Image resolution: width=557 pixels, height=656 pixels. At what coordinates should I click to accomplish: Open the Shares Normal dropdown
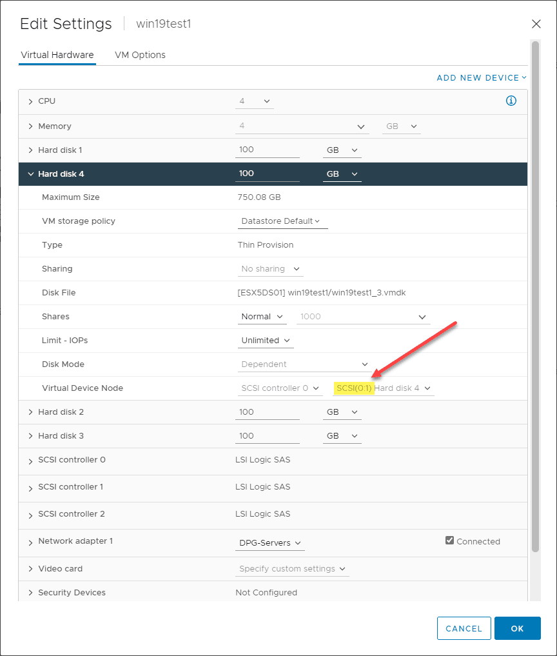(x=262, y=317)
